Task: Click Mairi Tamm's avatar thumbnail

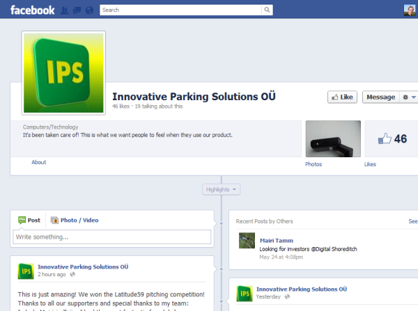Action: 247,241
